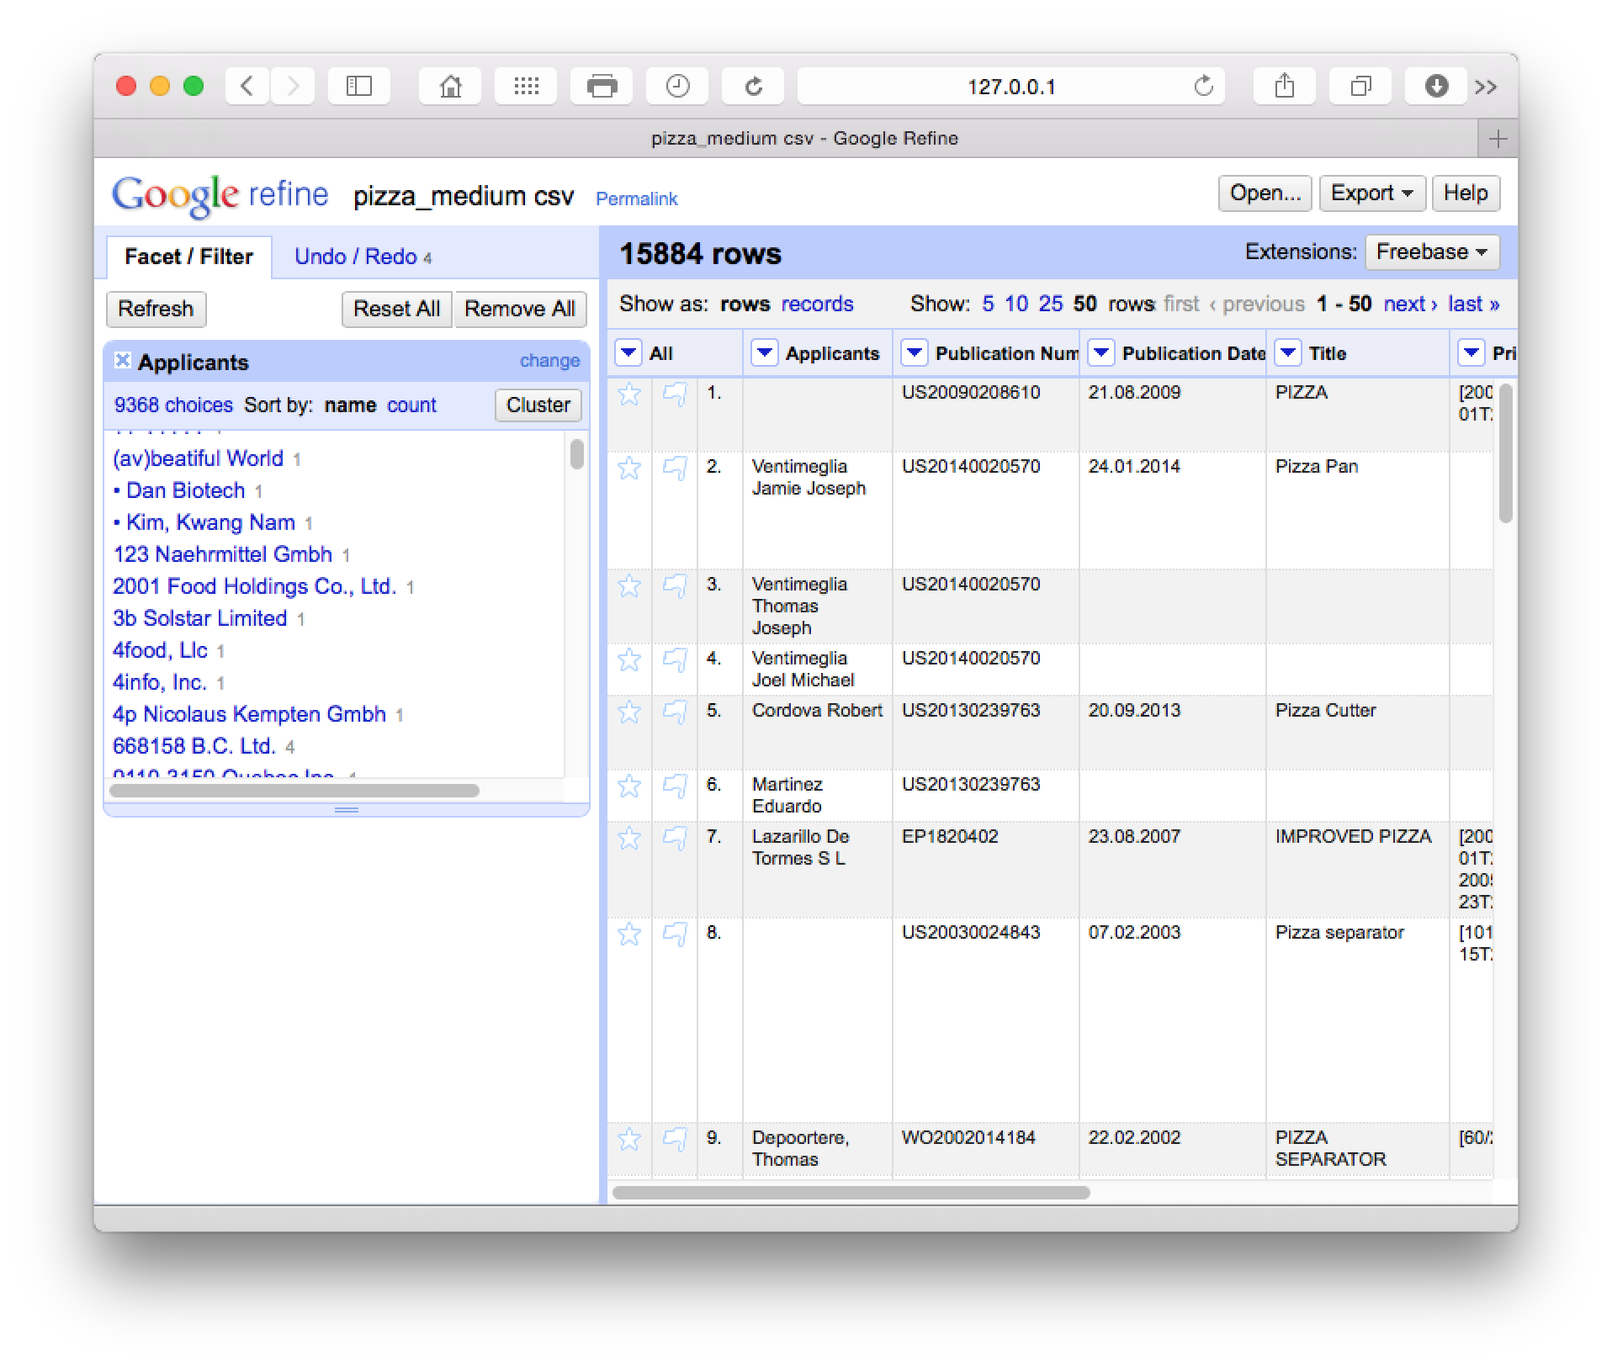Switch to Undo / Redo tab
Viewport: 1612px width, 1366px height.
tap(363, 257)
